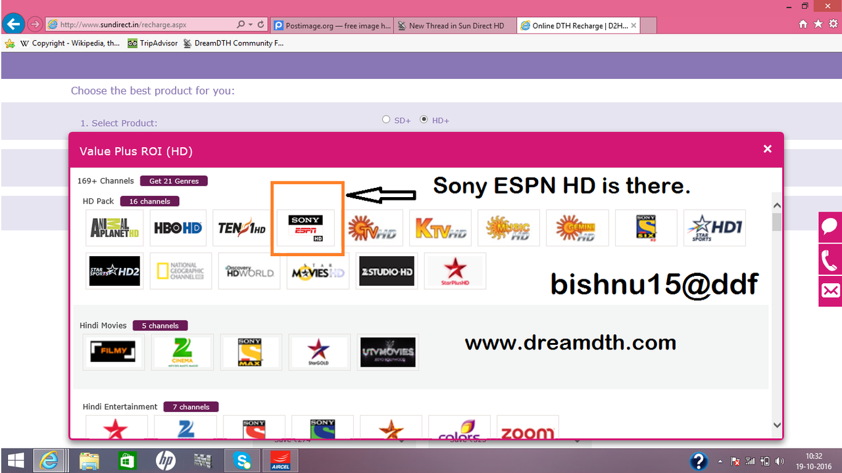Click the Filmy channel logo
Viewport: 842px width, 473px height.
114,352
